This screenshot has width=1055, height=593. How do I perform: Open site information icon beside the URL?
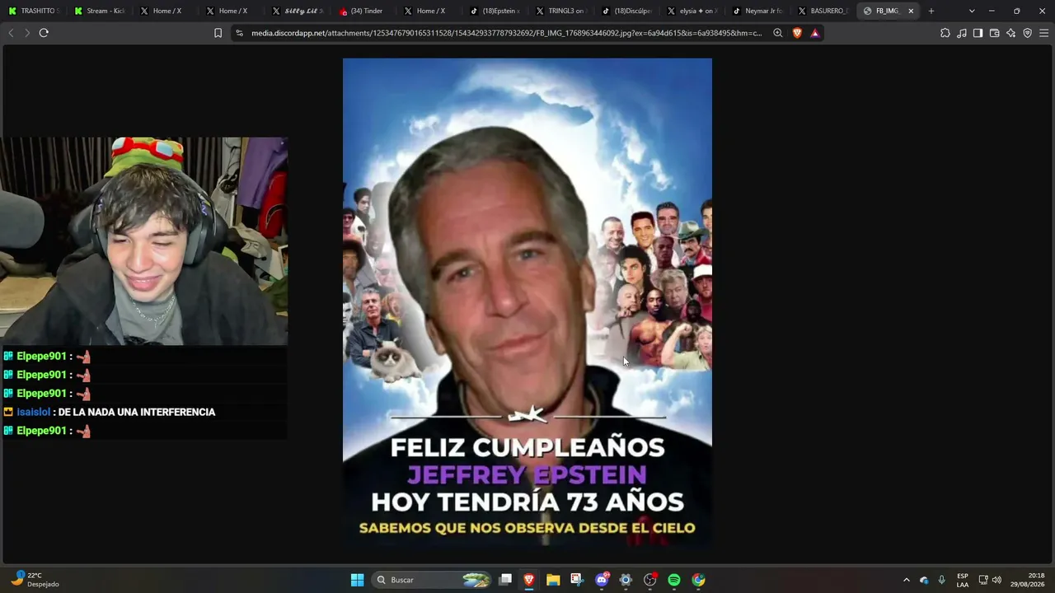pos(239,33)
